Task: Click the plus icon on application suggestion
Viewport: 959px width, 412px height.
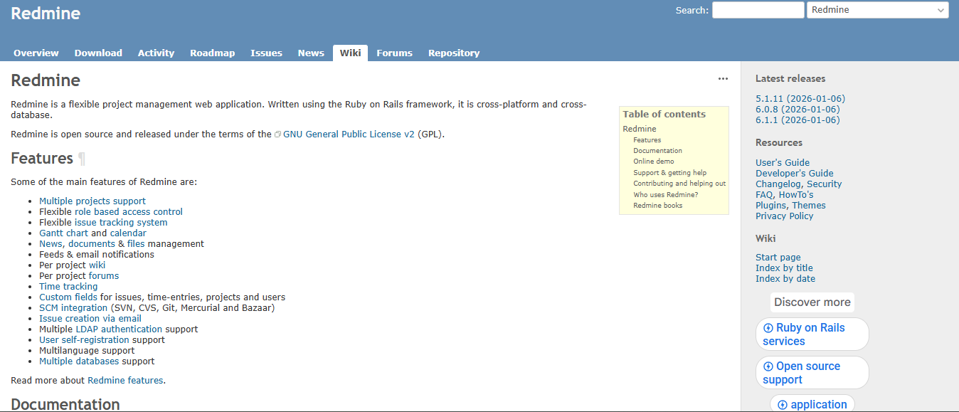Action: pyautogui.click(x=782, y=405)
